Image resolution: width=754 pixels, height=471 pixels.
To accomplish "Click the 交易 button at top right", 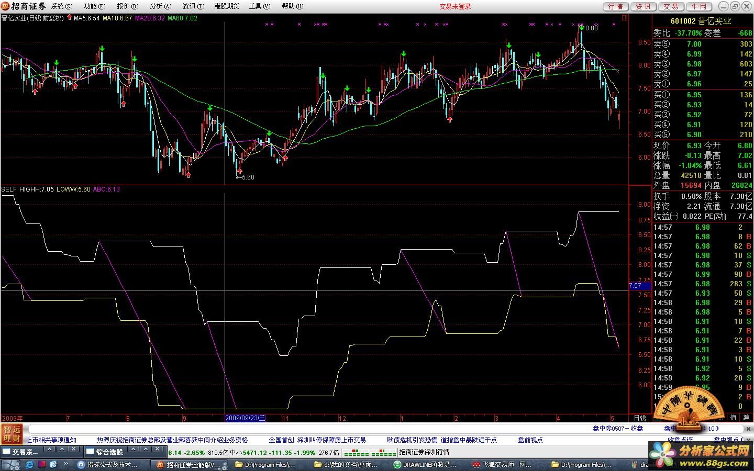I will click(671, 6).
